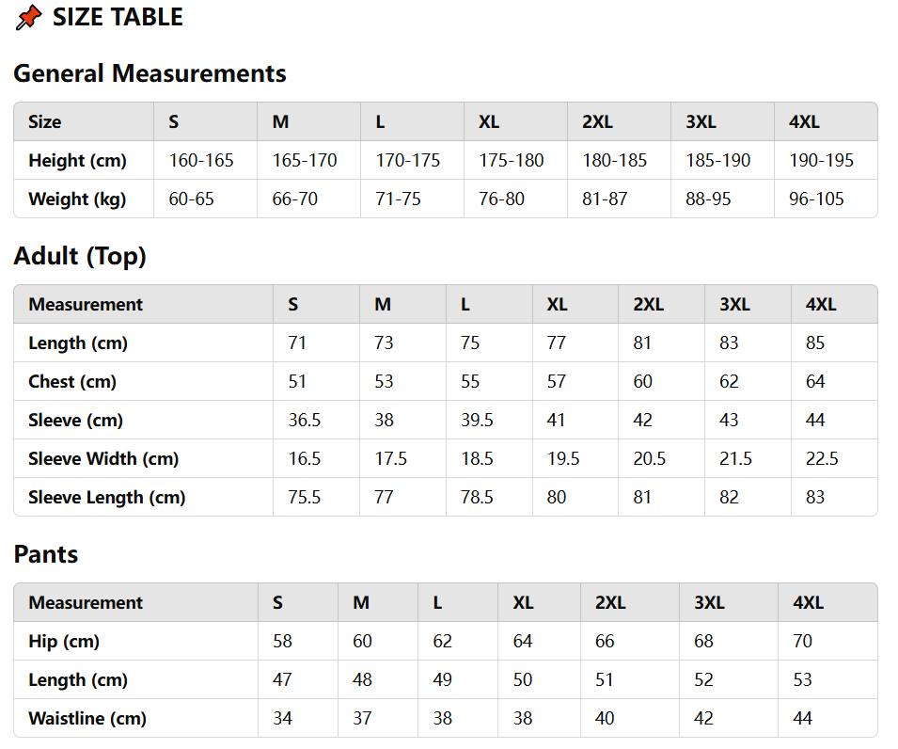Select the Waistline value 37 for M
Screen dimensions: 898x749
[362, 718]
